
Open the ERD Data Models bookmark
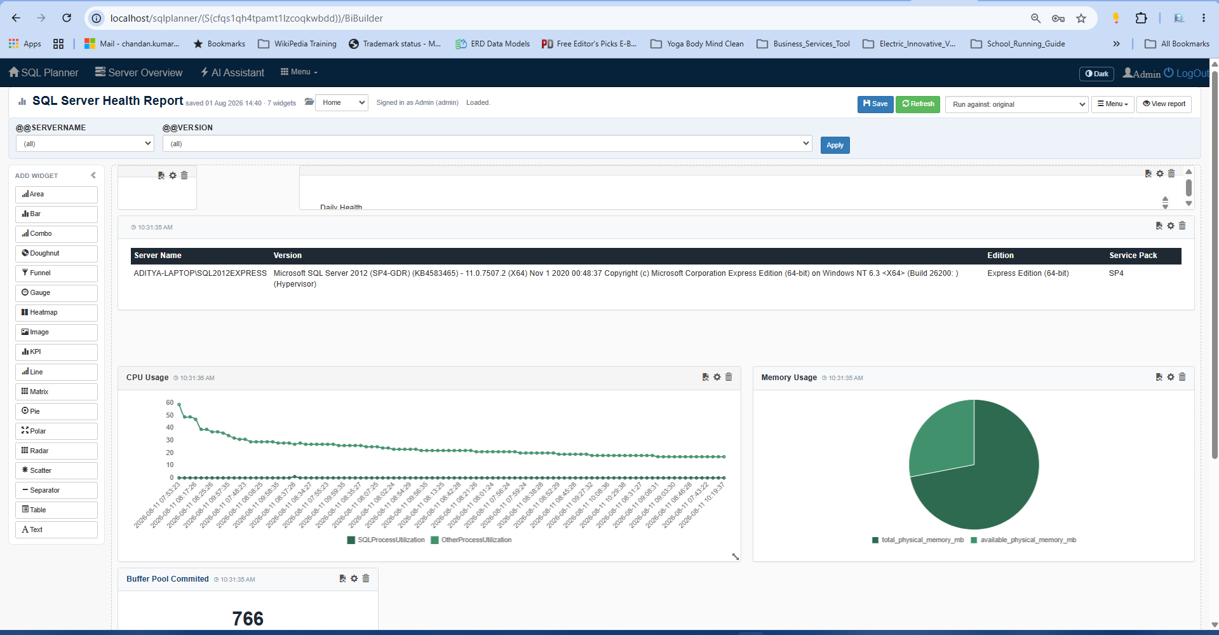point(492,44)
